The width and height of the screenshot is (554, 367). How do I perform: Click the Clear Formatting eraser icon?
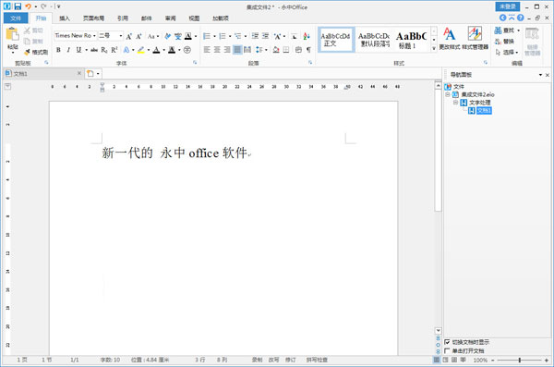pos(168,36)
